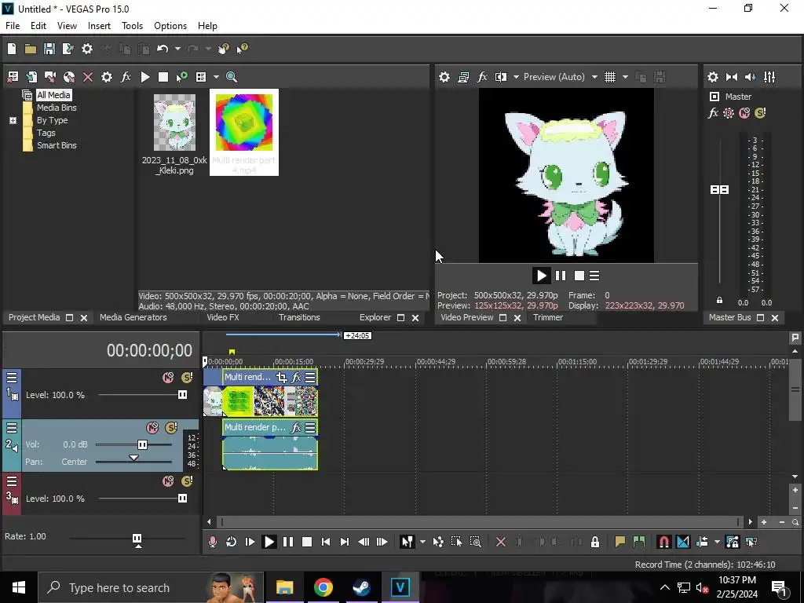Screen dimensions: 804x603
Task: Open event menu on video clip
Action: [310, 378]
